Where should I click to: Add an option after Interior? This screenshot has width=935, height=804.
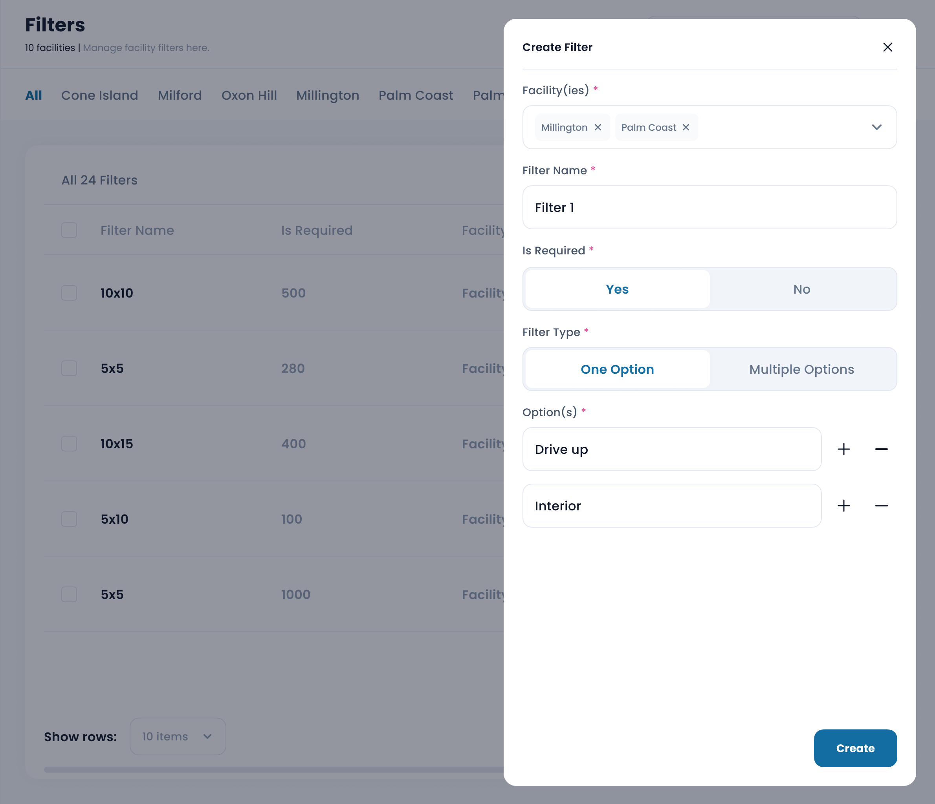(x=843, y=506)
